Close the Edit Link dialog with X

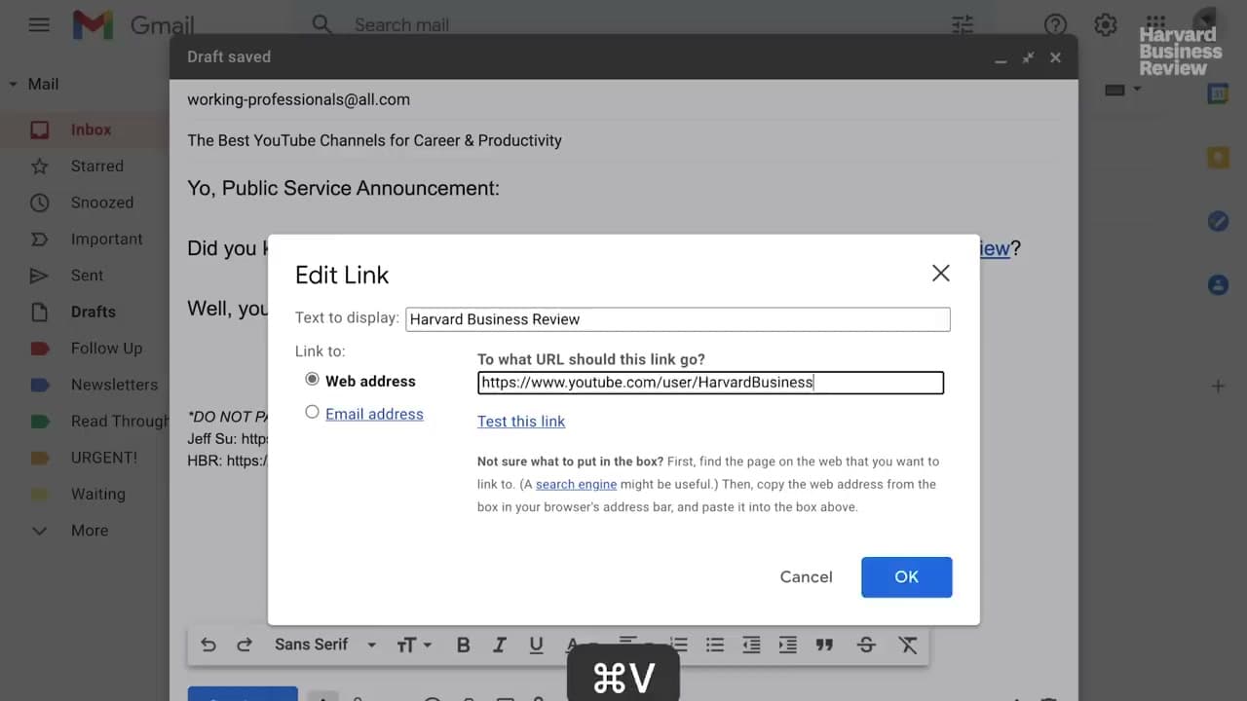(x=940, y=274)
